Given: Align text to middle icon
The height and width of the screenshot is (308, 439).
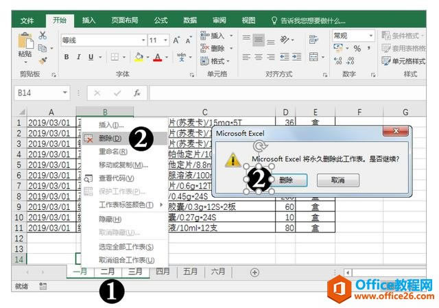Looking at the screenshot, I should [259, 40].
